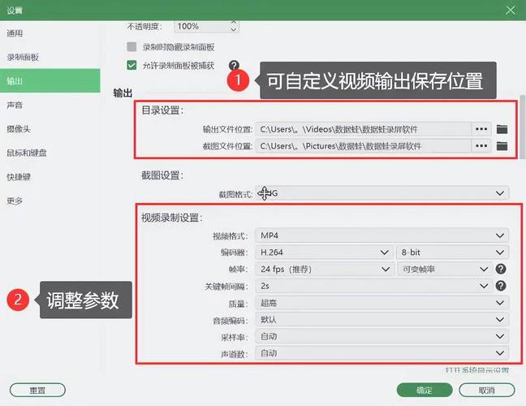526x406 pixels.
Task: Switch to the 录制面板 settings tab
Action: pyautogui.click(x=50, y=57)
